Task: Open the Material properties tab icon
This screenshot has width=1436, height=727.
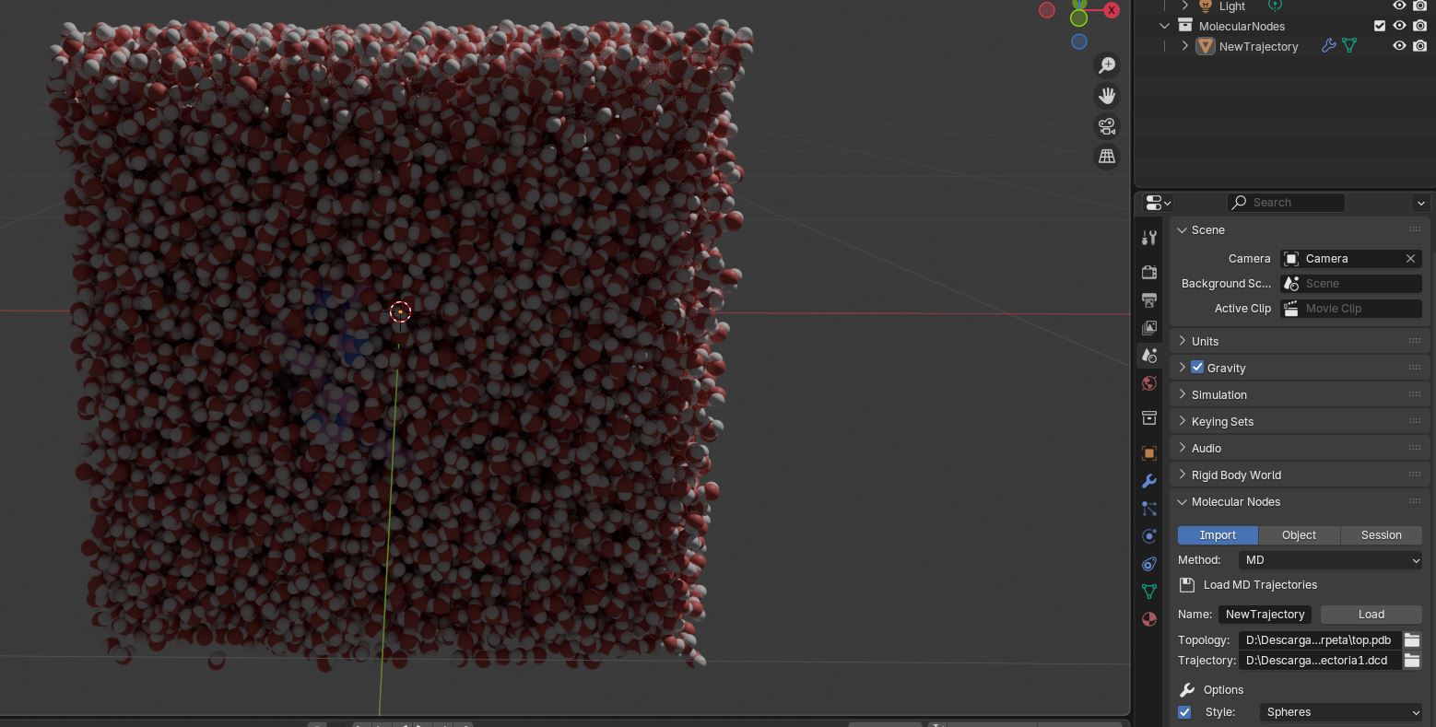Action: [1149, 619]
